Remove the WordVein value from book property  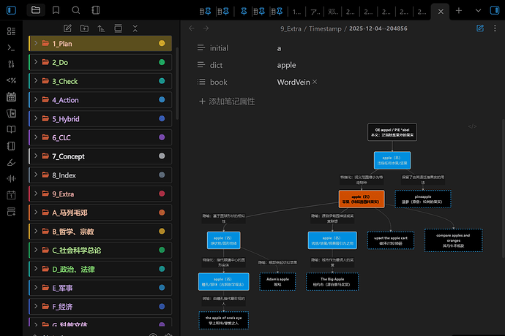point(315,83)
